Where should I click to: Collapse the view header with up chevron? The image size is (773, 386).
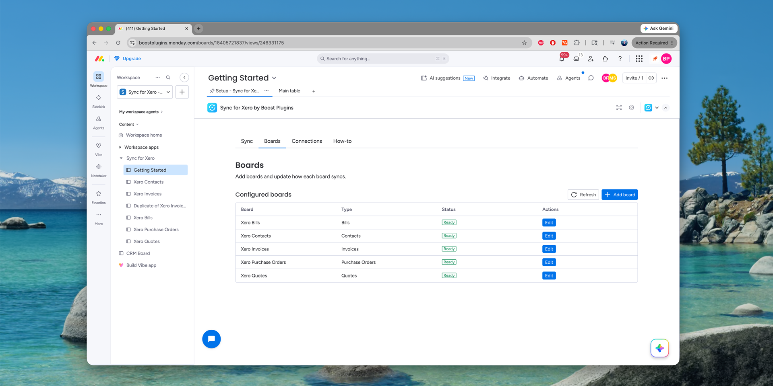point(666,108)
